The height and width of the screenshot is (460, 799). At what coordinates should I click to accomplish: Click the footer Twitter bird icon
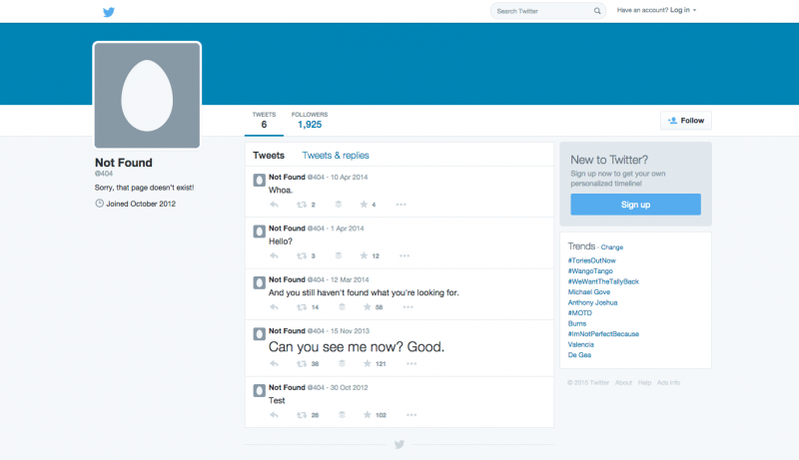tap(399, 444)
